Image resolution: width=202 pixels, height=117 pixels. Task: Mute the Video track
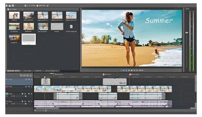tap(29, 87)
